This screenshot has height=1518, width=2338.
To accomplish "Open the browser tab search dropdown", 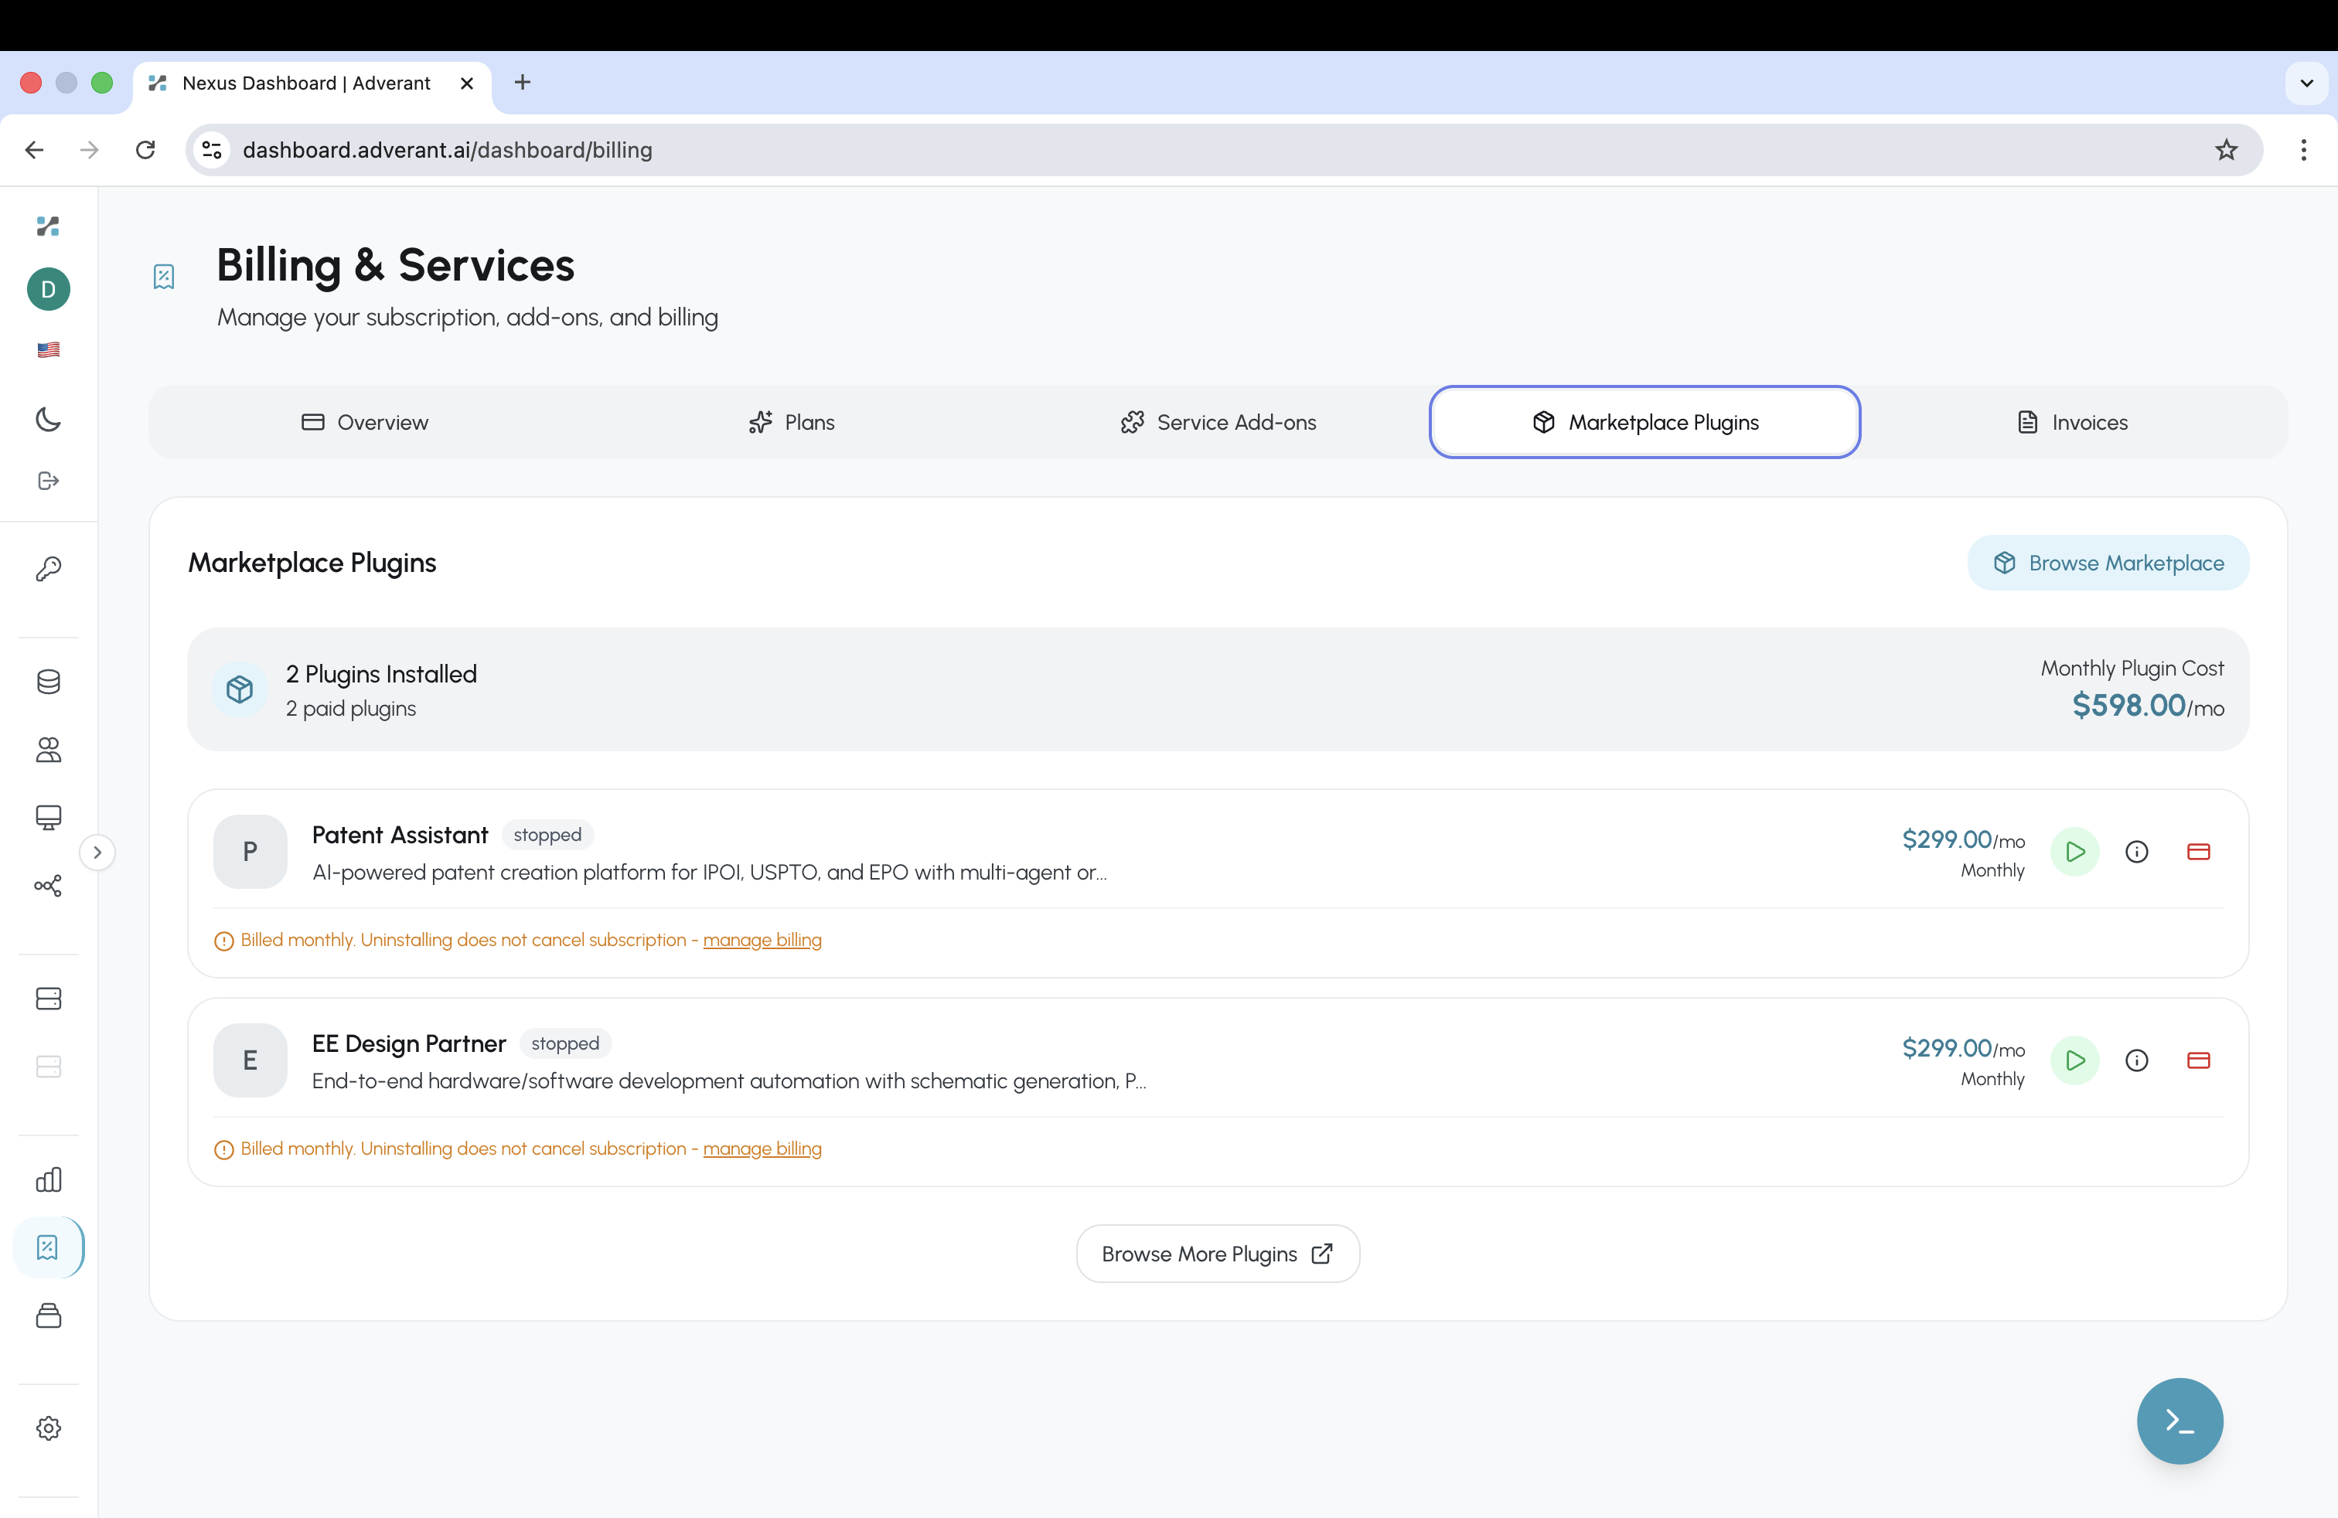I will point(2306,83).
